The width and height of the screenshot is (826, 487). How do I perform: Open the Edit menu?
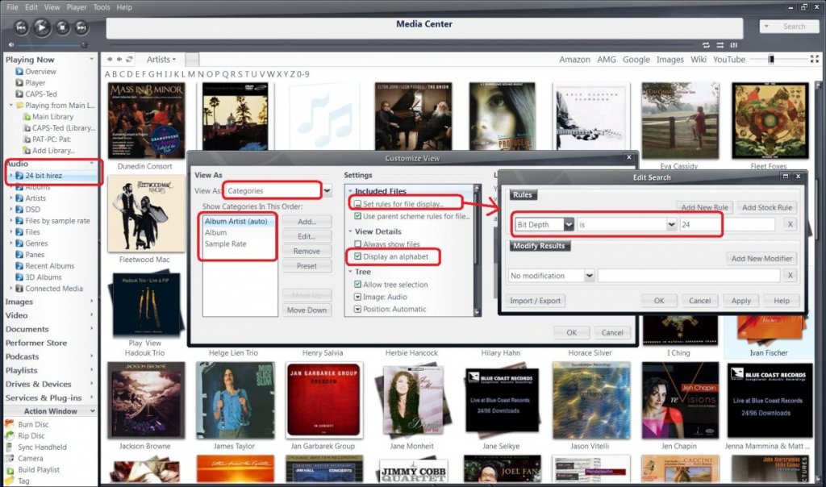[31, 6]
